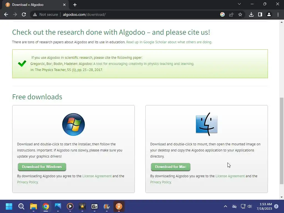
Task: Open Privacy Policy in Mac box
Action: [161, 182]
